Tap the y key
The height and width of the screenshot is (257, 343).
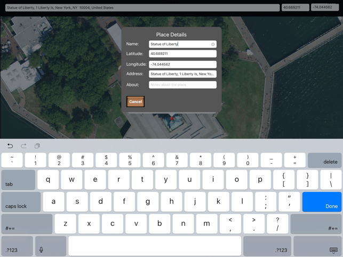(x=166, y=180)
